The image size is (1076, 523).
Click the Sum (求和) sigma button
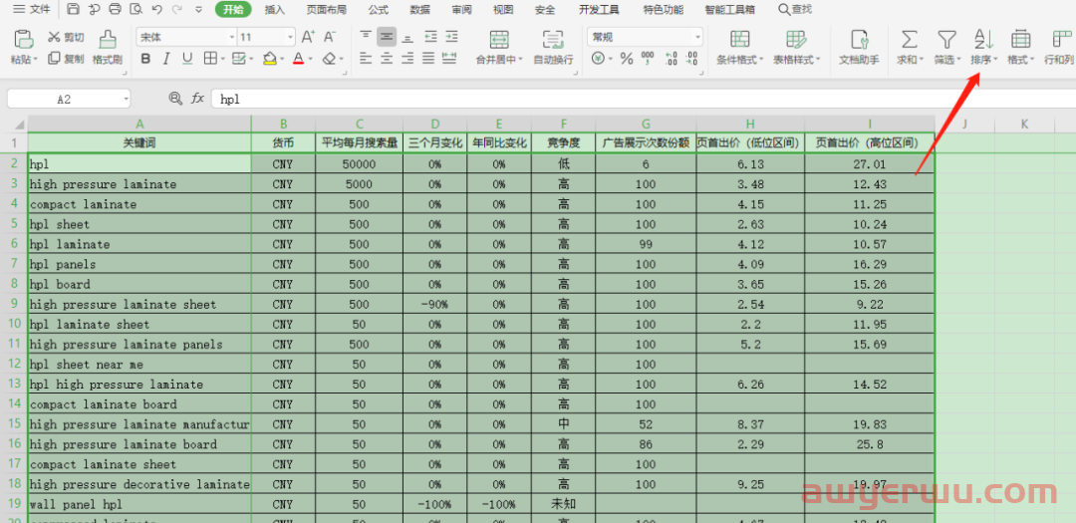point(910,47)
